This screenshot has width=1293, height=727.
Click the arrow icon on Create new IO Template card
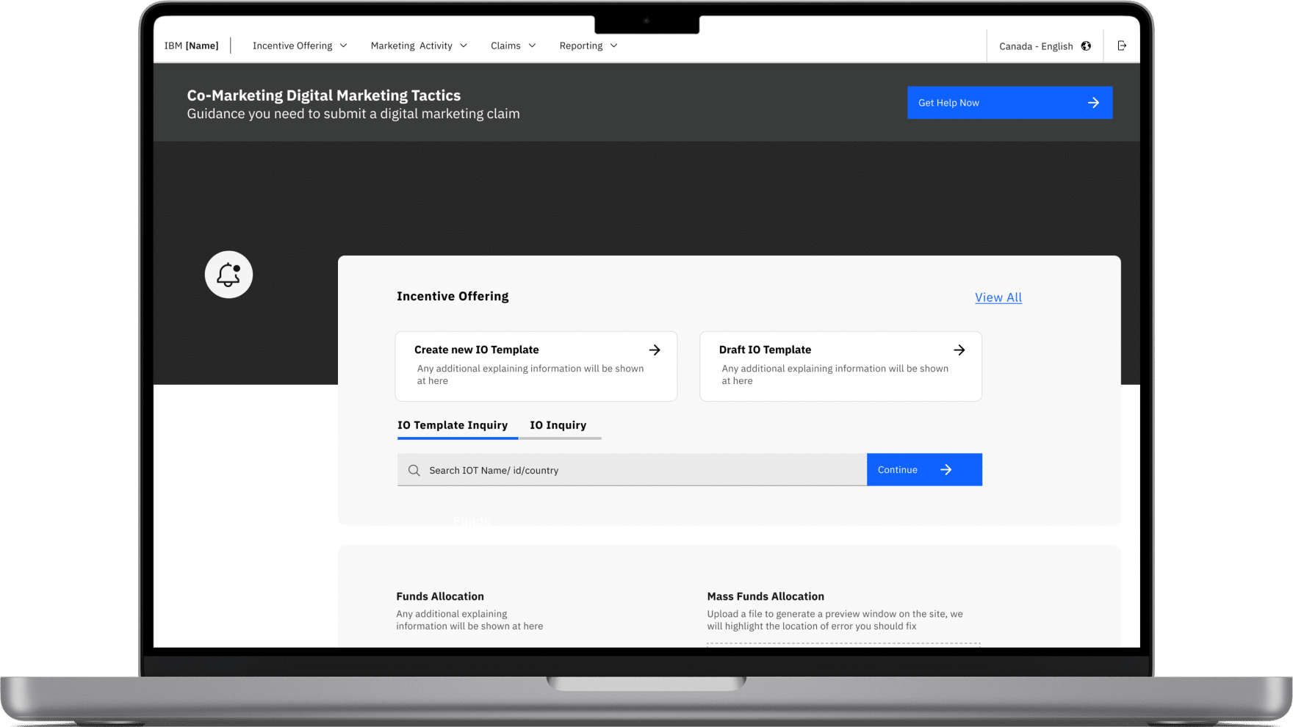point(655,350)
